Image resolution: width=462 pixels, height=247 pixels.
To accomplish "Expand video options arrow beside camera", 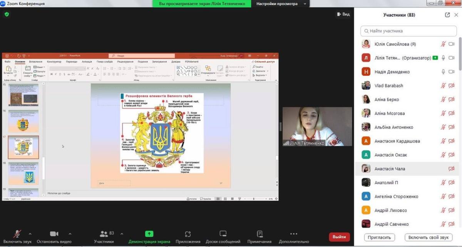I will [x=70, y=234].
